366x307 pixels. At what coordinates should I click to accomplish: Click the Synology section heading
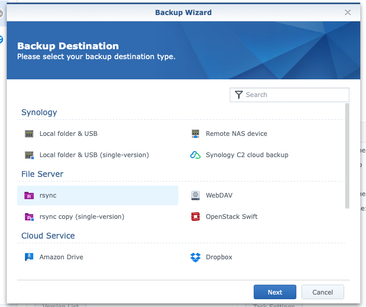click(39, 113)
